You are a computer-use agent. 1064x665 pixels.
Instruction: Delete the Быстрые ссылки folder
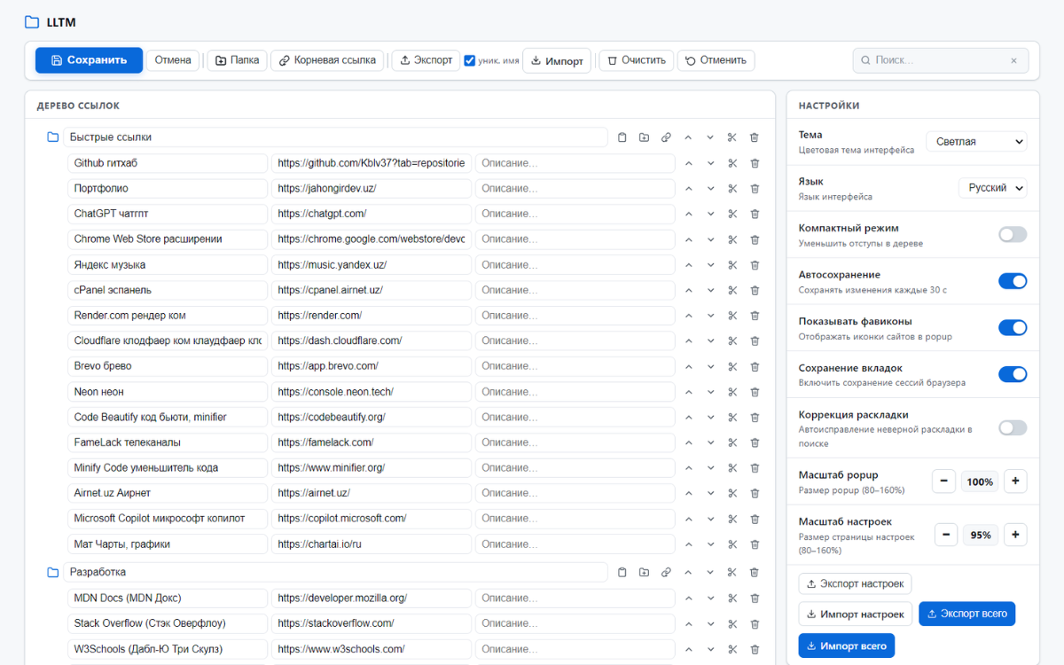coord(755,137)
